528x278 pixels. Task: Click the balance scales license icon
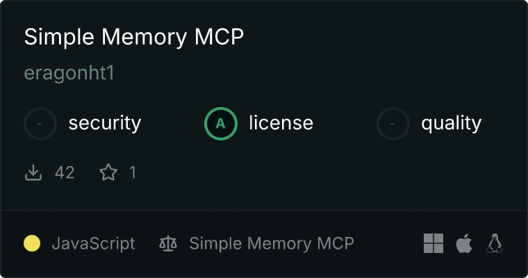tap(168, 243)
